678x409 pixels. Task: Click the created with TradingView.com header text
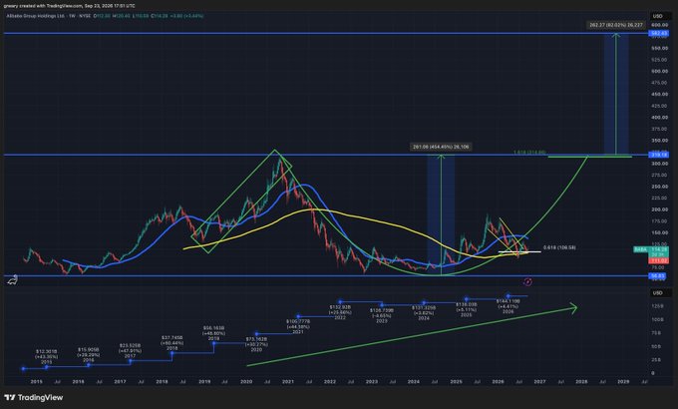pos(69,6)
